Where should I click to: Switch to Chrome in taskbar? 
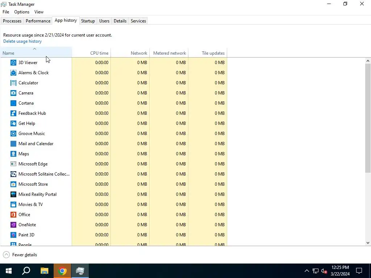coord(62,271)
